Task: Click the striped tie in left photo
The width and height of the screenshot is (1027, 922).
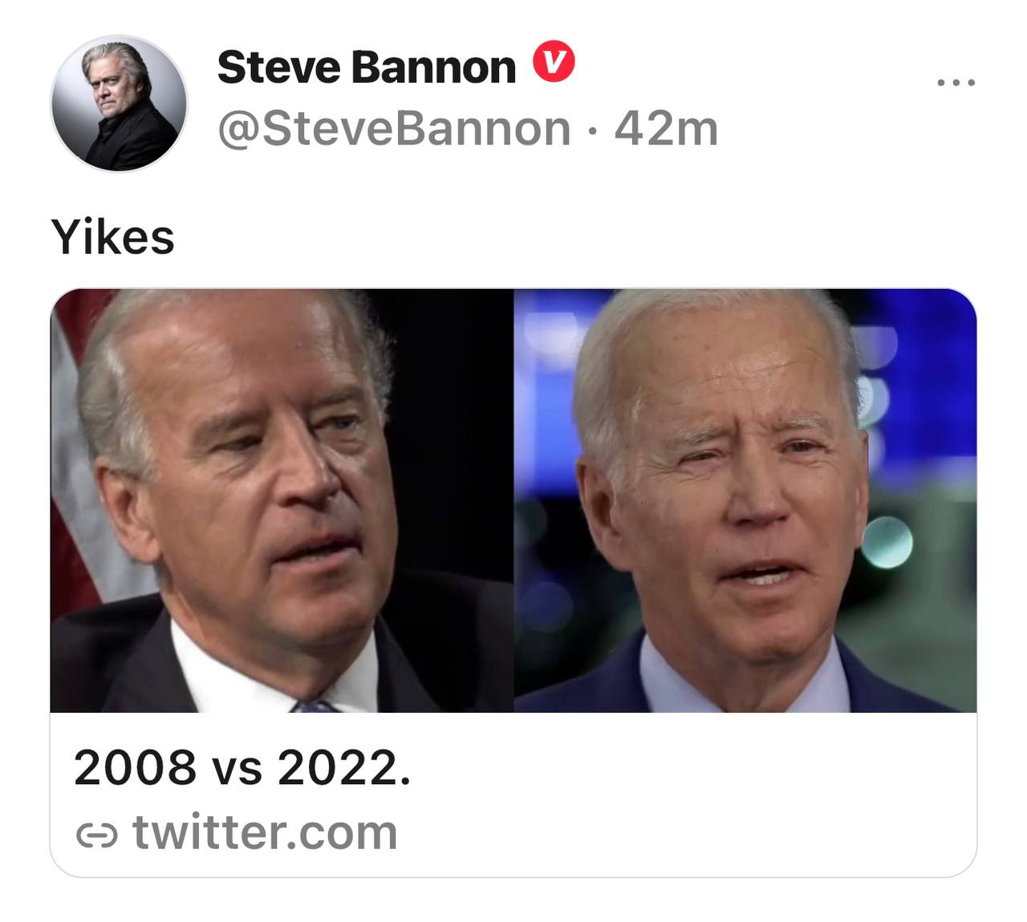Action: (x=315, y=706)
